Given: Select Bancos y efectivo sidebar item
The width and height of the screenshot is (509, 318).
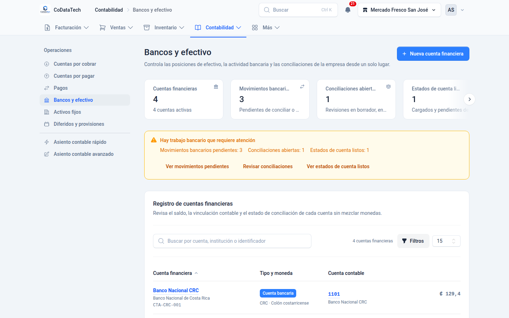Looking at the screenshot, I should click(x=85, y=100).
